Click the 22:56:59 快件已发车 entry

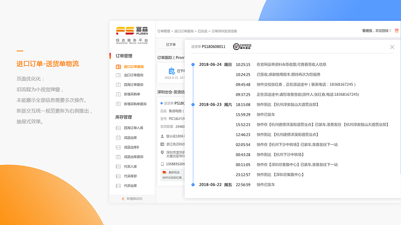tap(255, 185)
